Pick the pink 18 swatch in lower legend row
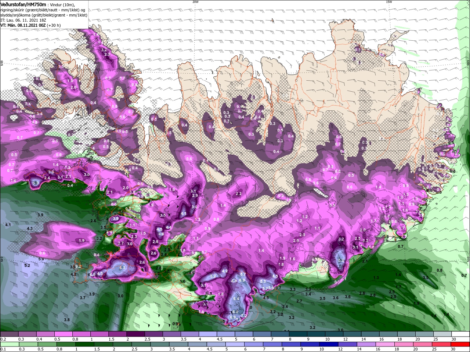Screen dimensions: 470x352 coord(404,344)
